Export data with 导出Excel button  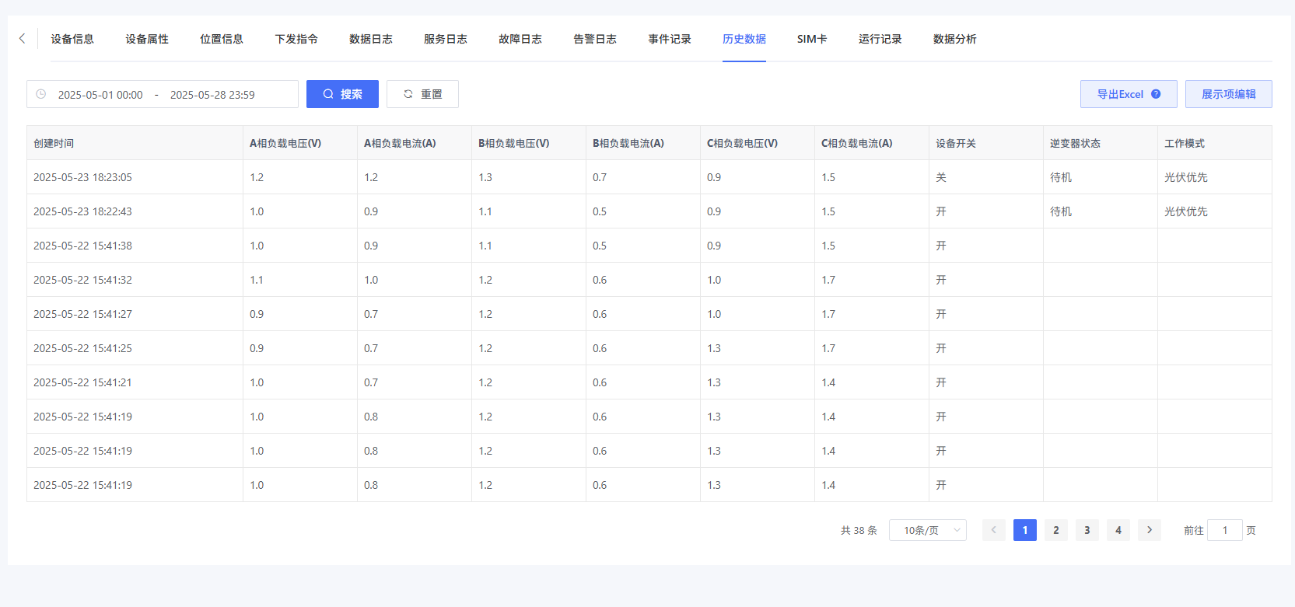pos(1119,94)
